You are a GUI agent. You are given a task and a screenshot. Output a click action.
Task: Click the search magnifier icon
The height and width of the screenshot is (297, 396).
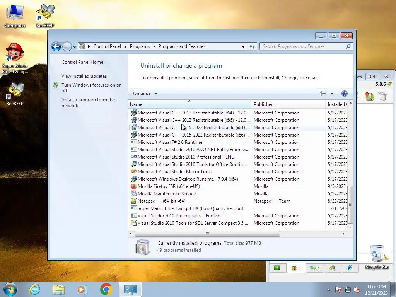pyautogui.click(x=348, y=46)
